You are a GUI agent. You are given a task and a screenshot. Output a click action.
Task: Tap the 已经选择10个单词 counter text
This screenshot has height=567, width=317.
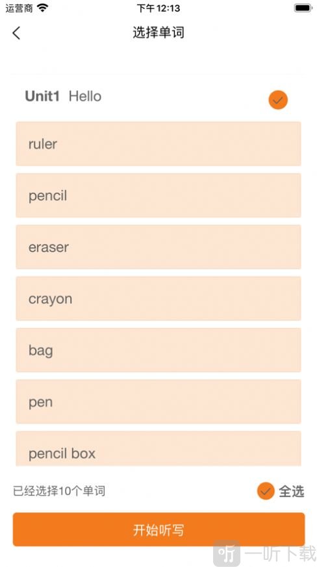59,491
